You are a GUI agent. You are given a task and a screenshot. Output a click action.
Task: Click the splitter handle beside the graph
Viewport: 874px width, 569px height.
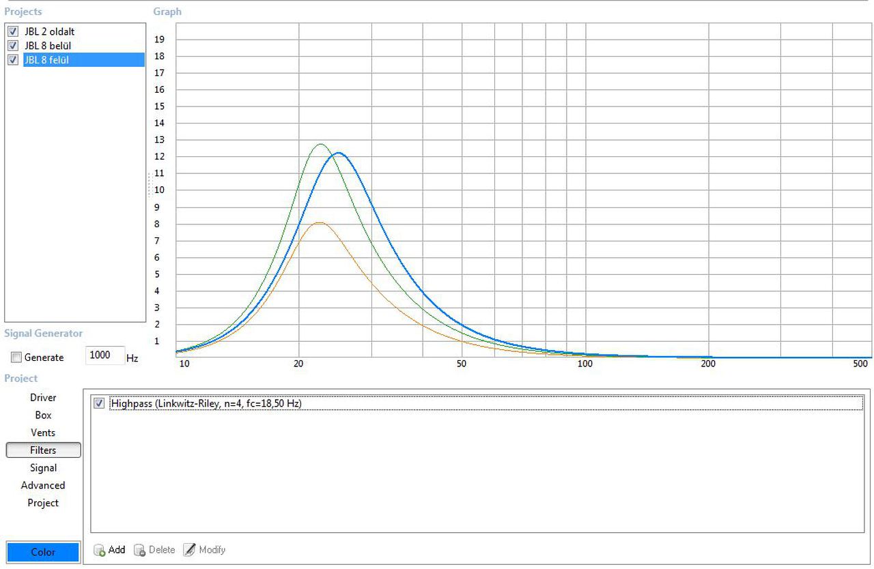[x=149, y=185]
